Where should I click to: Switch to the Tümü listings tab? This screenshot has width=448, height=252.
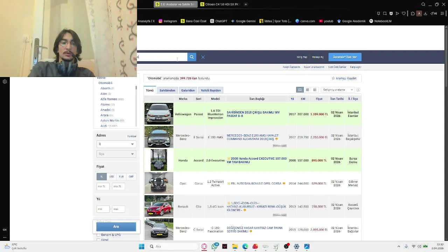(x=150, y=90)
